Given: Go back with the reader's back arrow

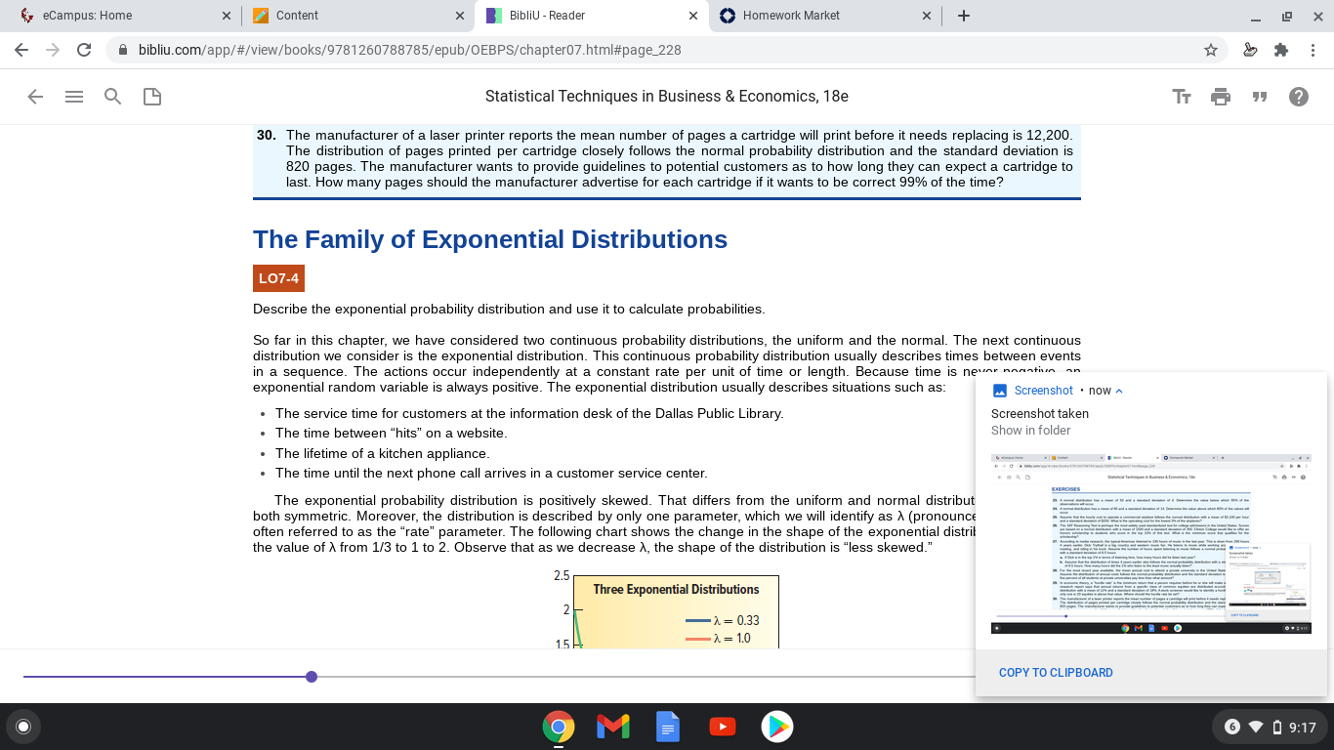Looking at the screenshot, I should tap(35, 97).
